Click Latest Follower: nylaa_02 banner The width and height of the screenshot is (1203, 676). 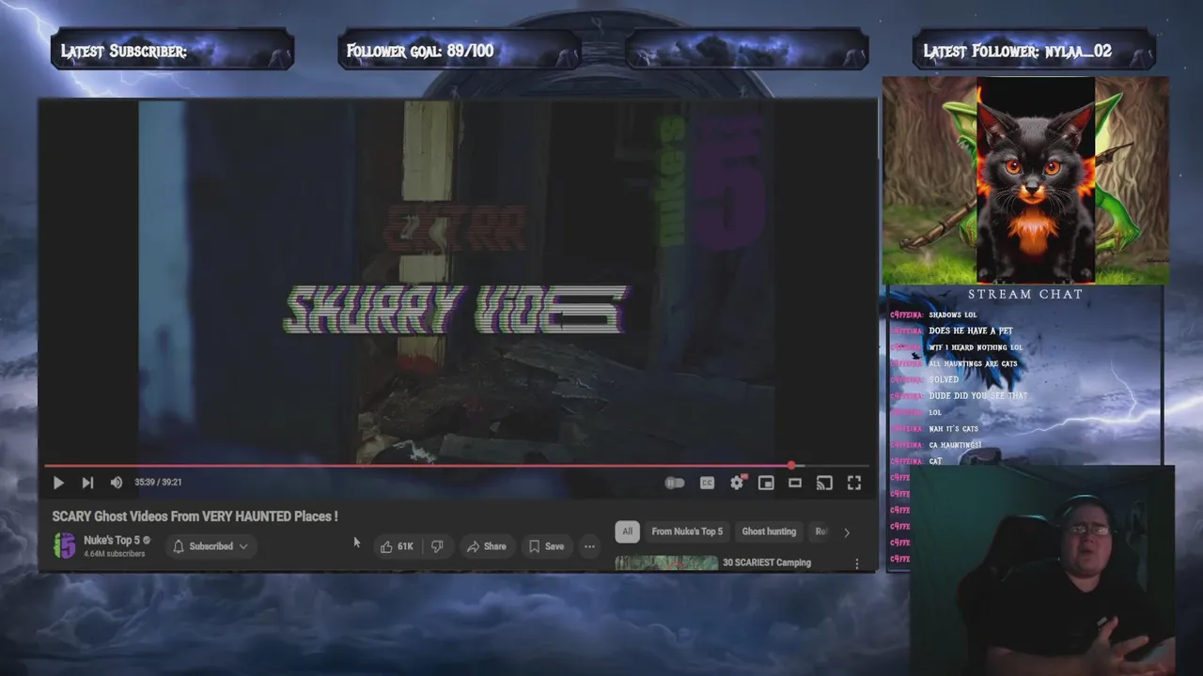[x=1034, y=51]
